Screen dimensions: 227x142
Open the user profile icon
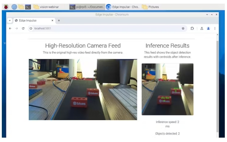pyautogui.click(x=208, y=28)
